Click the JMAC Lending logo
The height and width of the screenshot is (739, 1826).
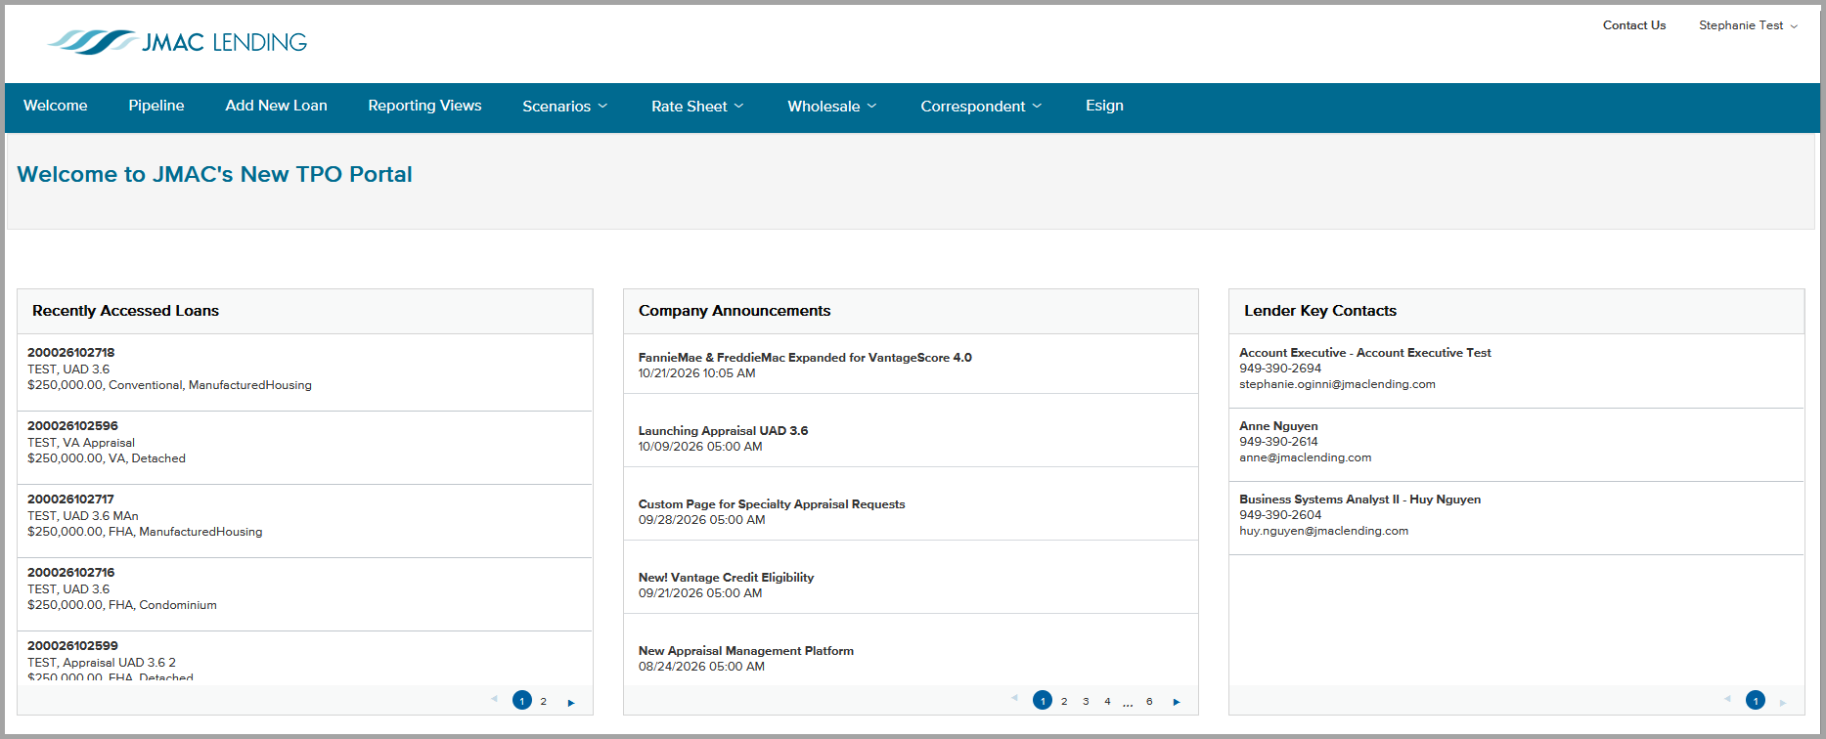pos(177,42)
